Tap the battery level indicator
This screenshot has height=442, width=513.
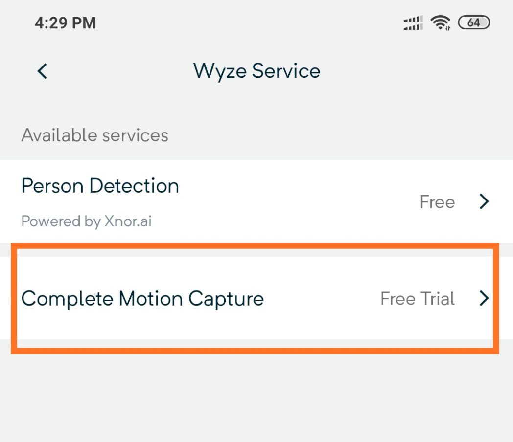click(473, 22)
